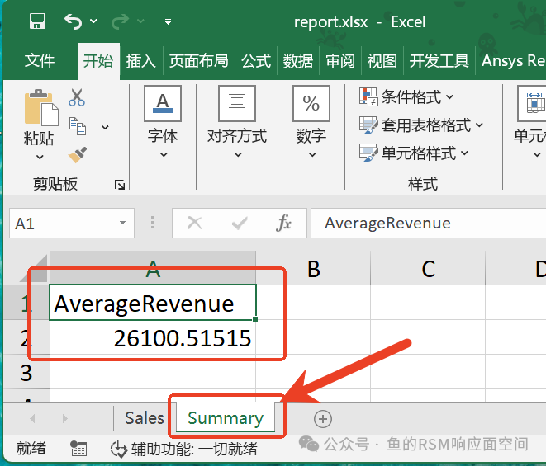Switch to the Sales sheet tab
This screenshot has width=546, height=466.
coord(145,418)
